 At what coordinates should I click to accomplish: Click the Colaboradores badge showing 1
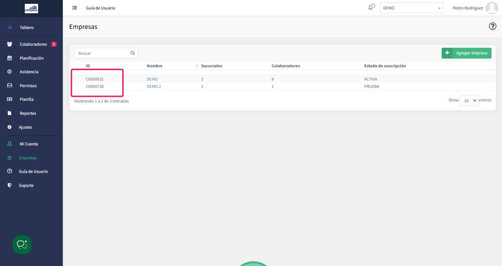(53, 44)
